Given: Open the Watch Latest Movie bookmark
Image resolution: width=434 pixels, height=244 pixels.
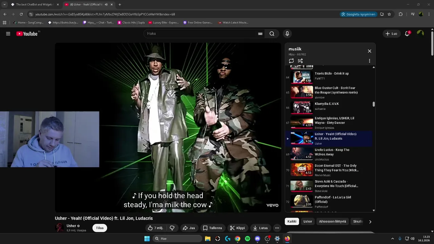Looking at the screenshot, I should (233, 23).
